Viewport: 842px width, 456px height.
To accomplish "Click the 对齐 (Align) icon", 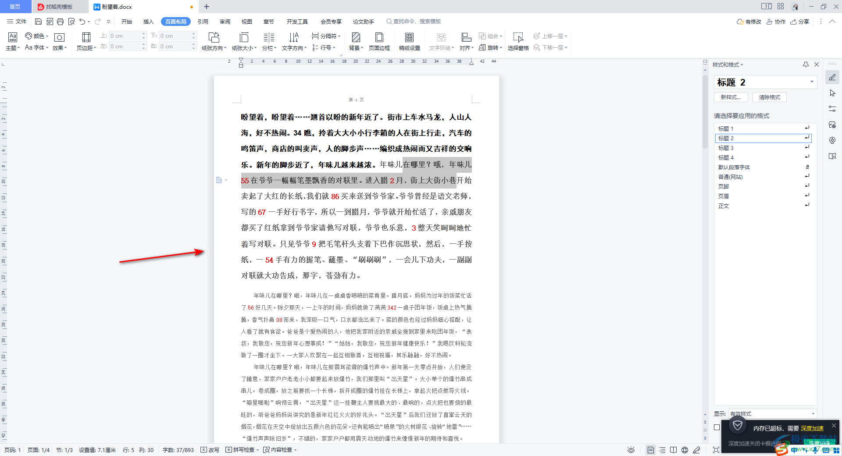I will [x=466, y=37].
